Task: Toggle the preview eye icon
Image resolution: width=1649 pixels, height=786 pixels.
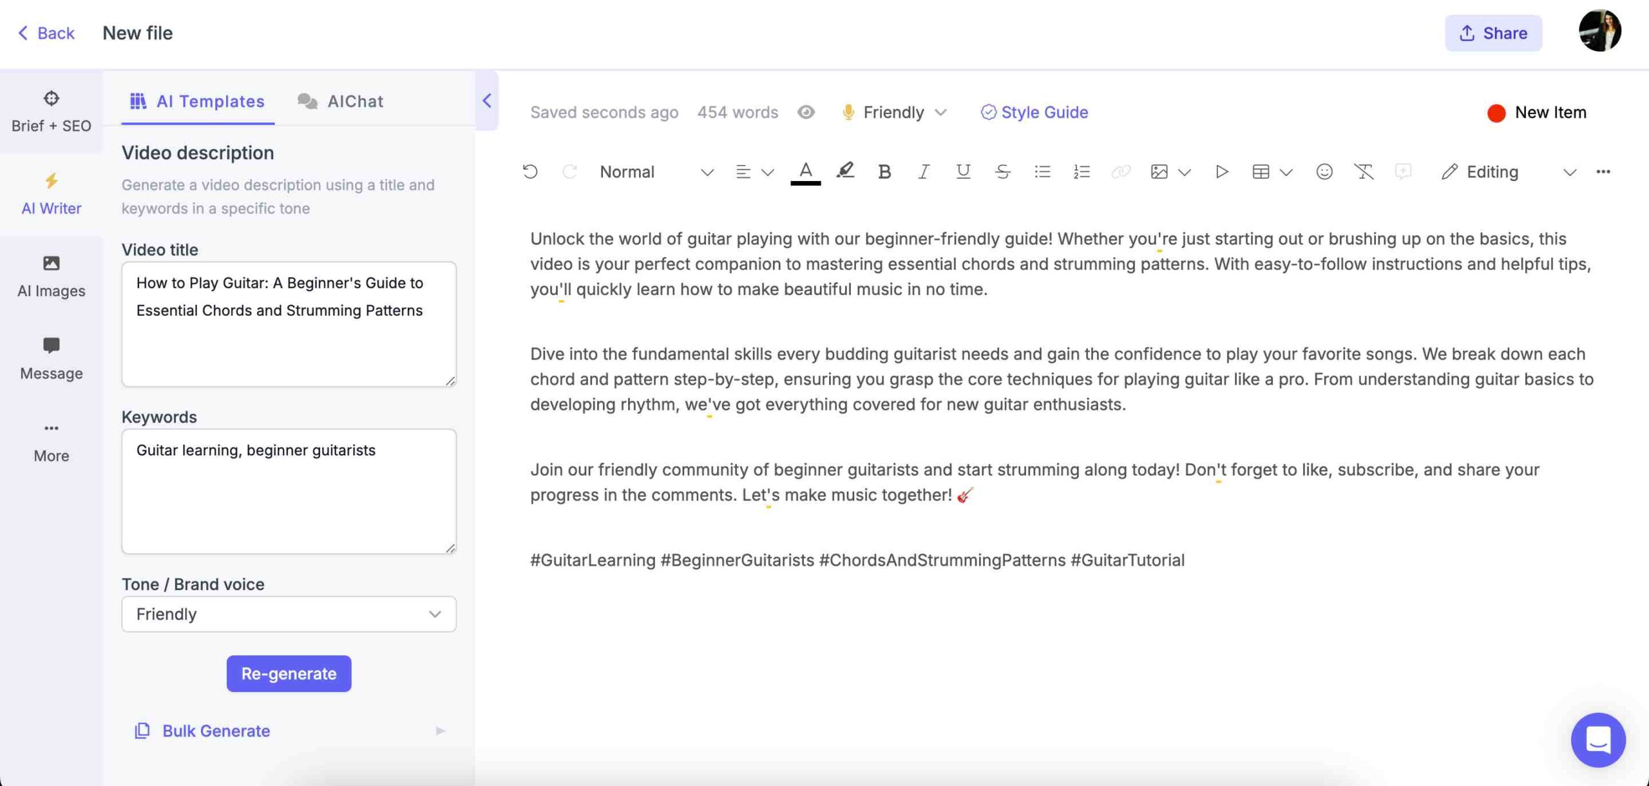Action: coord(806,113)
